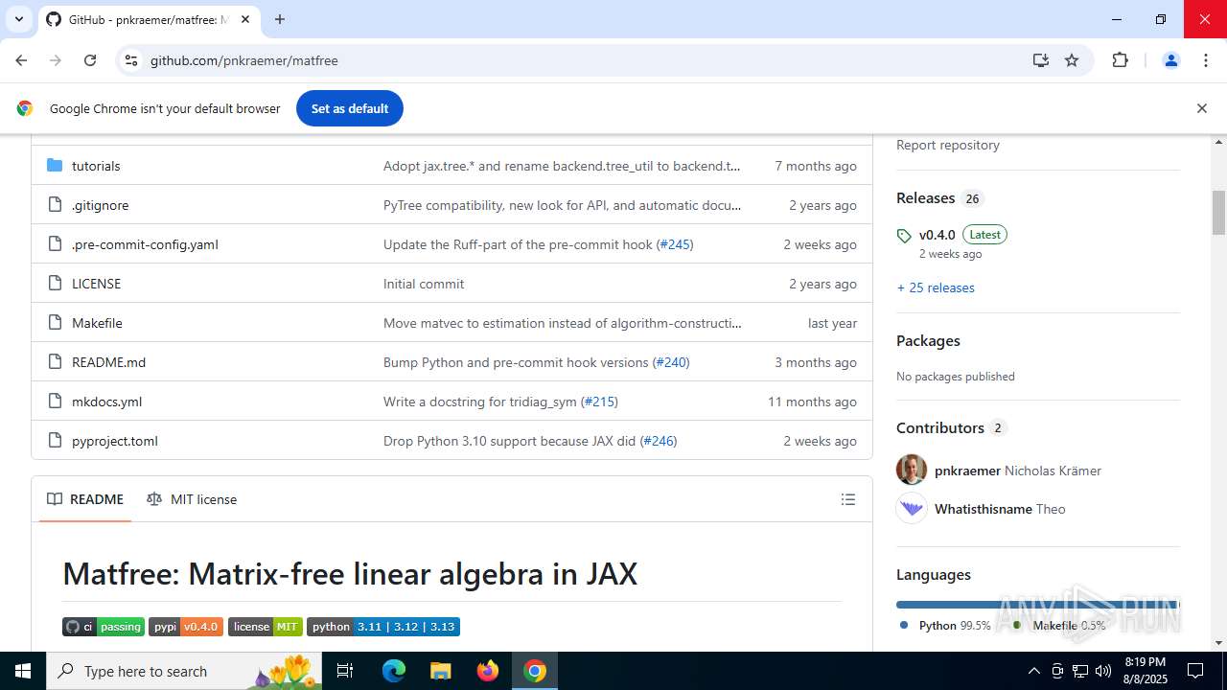The width and height of the screenshot is (1227, 690).
Task: Go back to previous page
Action: click(21, 60)
